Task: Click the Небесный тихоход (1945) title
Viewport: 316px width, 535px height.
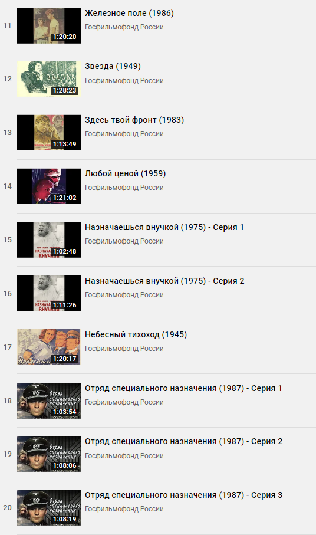Action: (136, 334)
